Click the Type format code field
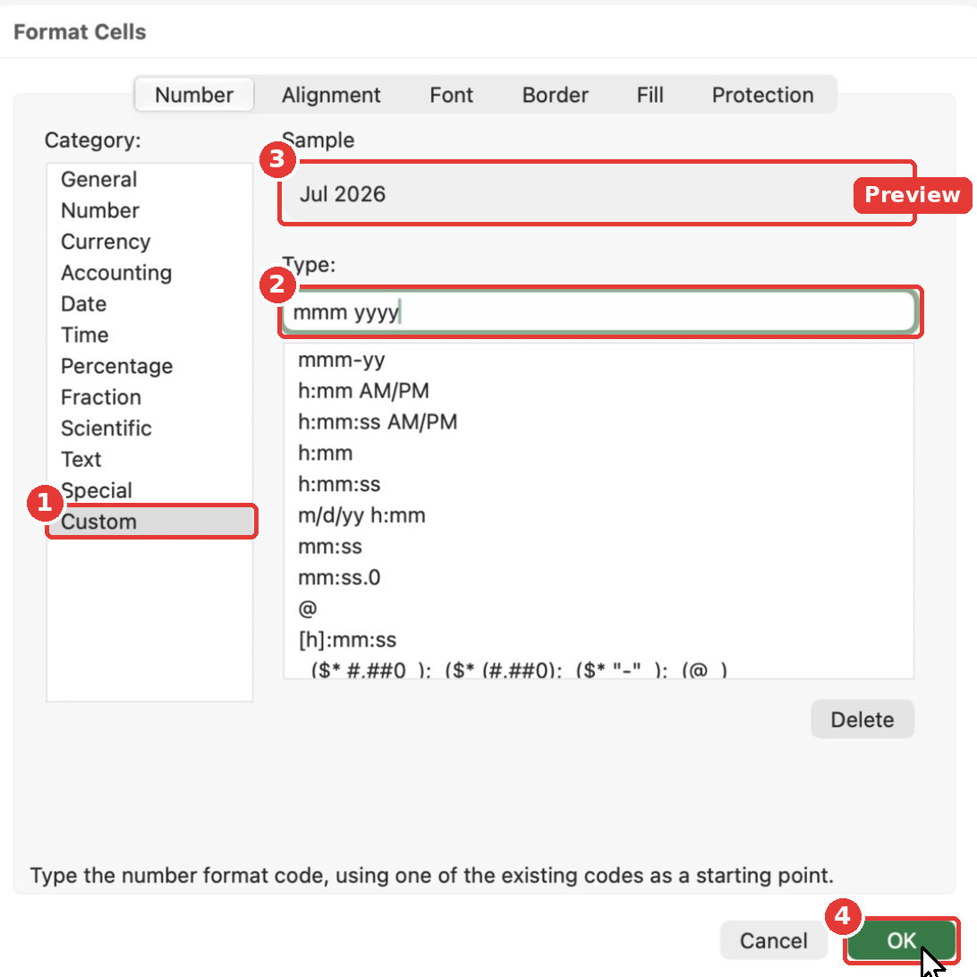977x977 pixels. click(599, 311)
